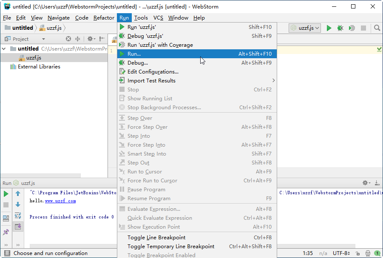Click the inspector hector icon in status bar
Image resolution: width=383 pixels, height=258 pixels.
[368, 253]
